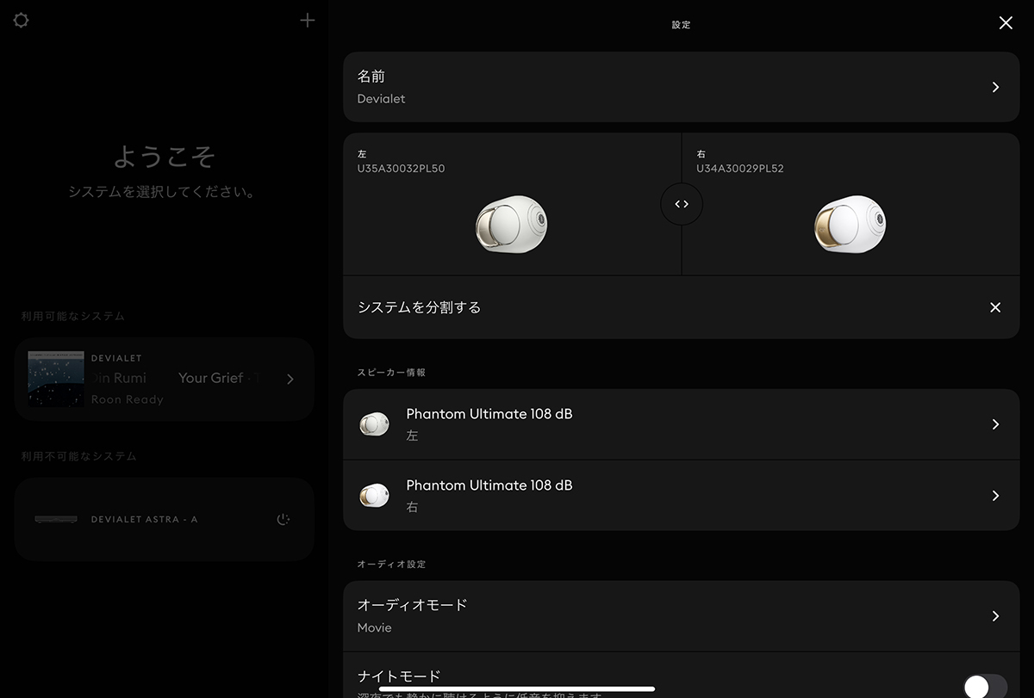Tap the Devialet Astra power icon
The image size is (1034, 698).
click(283, 519)
